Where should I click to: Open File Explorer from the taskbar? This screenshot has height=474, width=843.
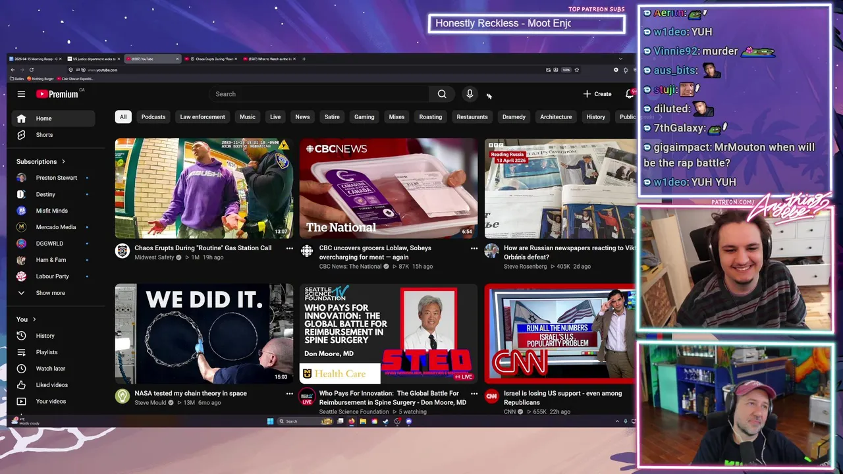363,421
